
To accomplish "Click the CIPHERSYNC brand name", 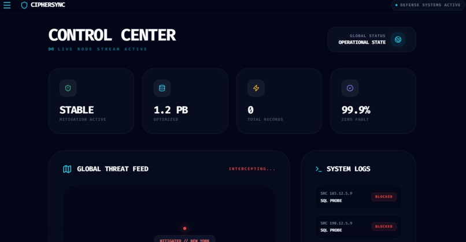I will tap(48, 5).
